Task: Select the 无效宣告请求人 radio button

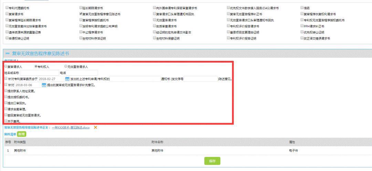Action: pyautogui.click(x=66, y=66)
